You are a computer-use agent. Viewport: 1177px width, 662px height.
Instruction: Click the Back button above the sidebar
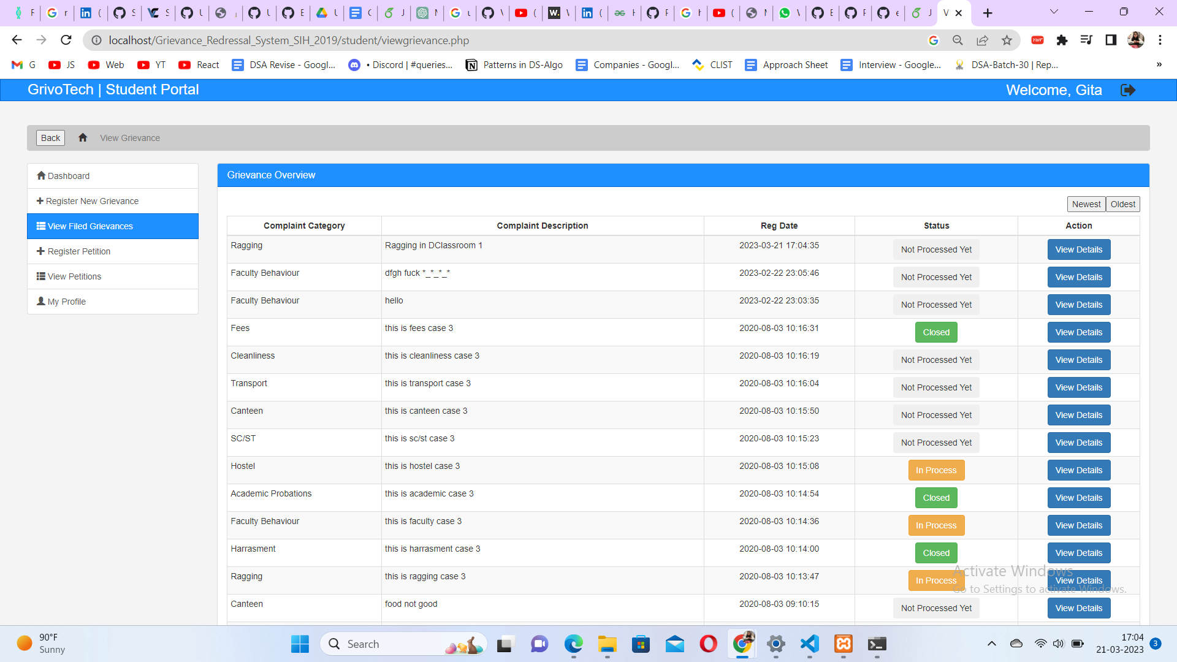(50, 137)
